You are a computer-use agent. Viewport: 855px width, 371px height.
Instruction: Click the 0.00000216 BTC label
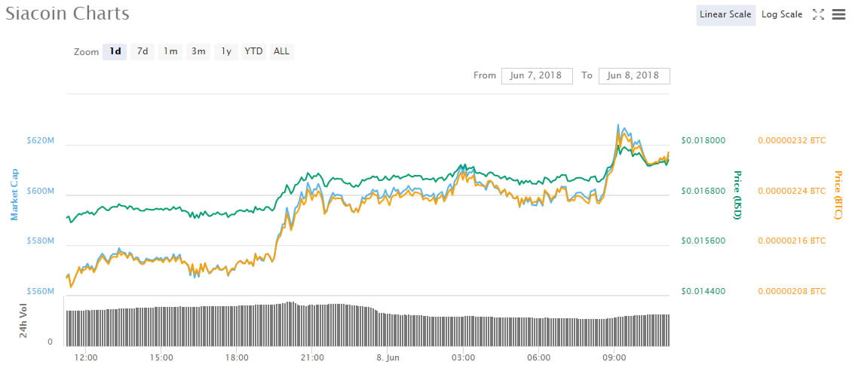click(x=792, y=241)
